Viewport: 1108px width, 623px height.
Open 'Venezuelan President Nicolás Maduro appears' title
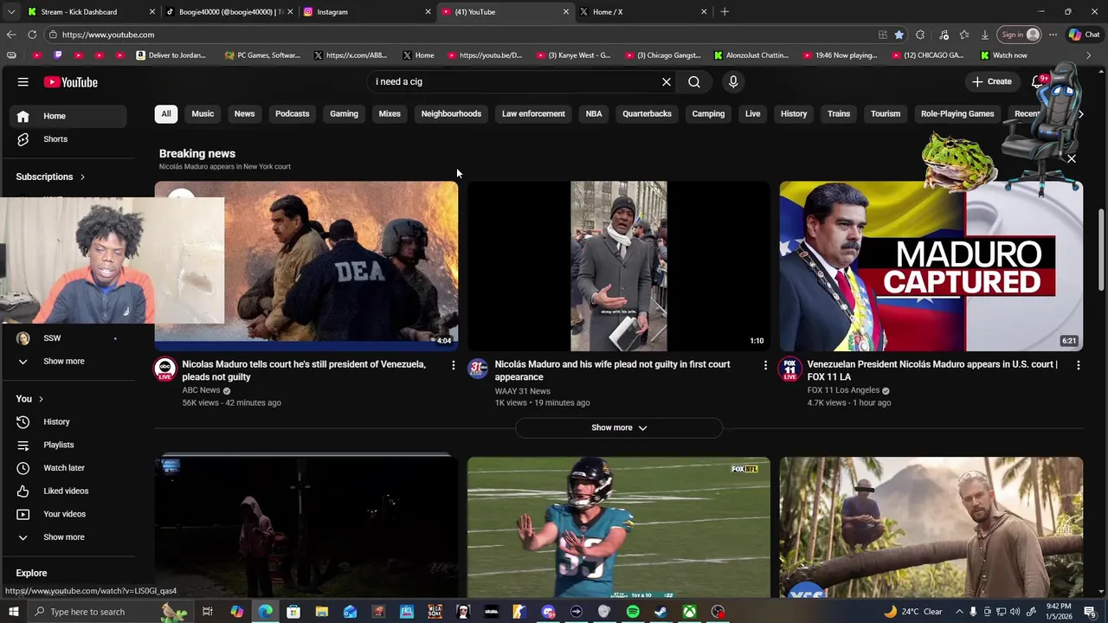click(932, 370)
